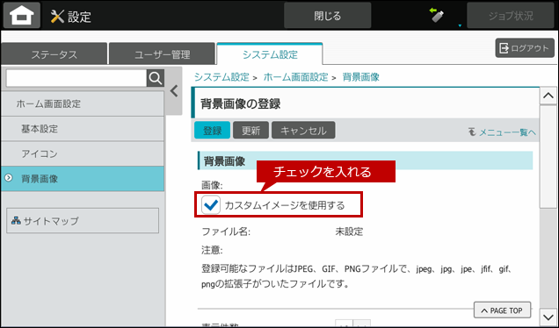Click the 登録 button

(212, 130)
